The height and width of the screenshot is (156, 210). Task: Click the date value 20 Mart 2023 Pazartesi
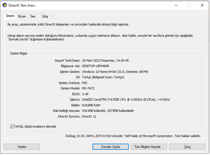click(98, 61)
